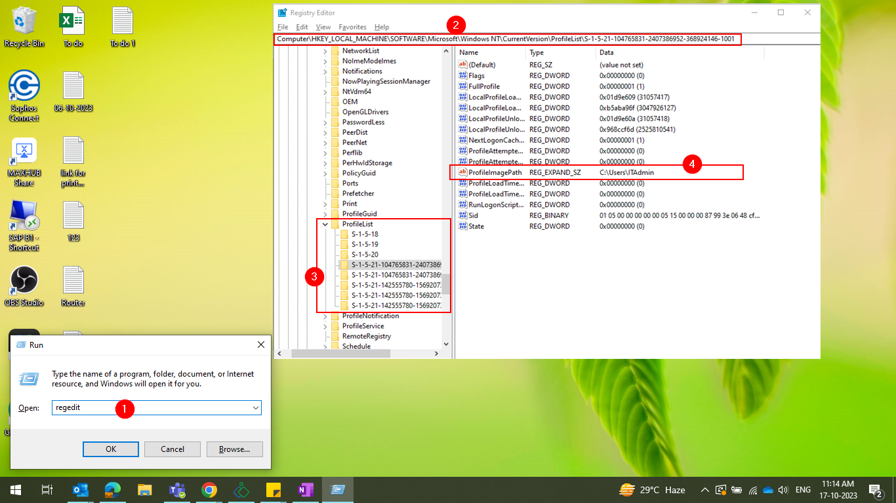Image resolution: width=896 pixels, height=503 pixels.
Task: Open OneNote from the taskbar
Action: [x=306, y=490]
